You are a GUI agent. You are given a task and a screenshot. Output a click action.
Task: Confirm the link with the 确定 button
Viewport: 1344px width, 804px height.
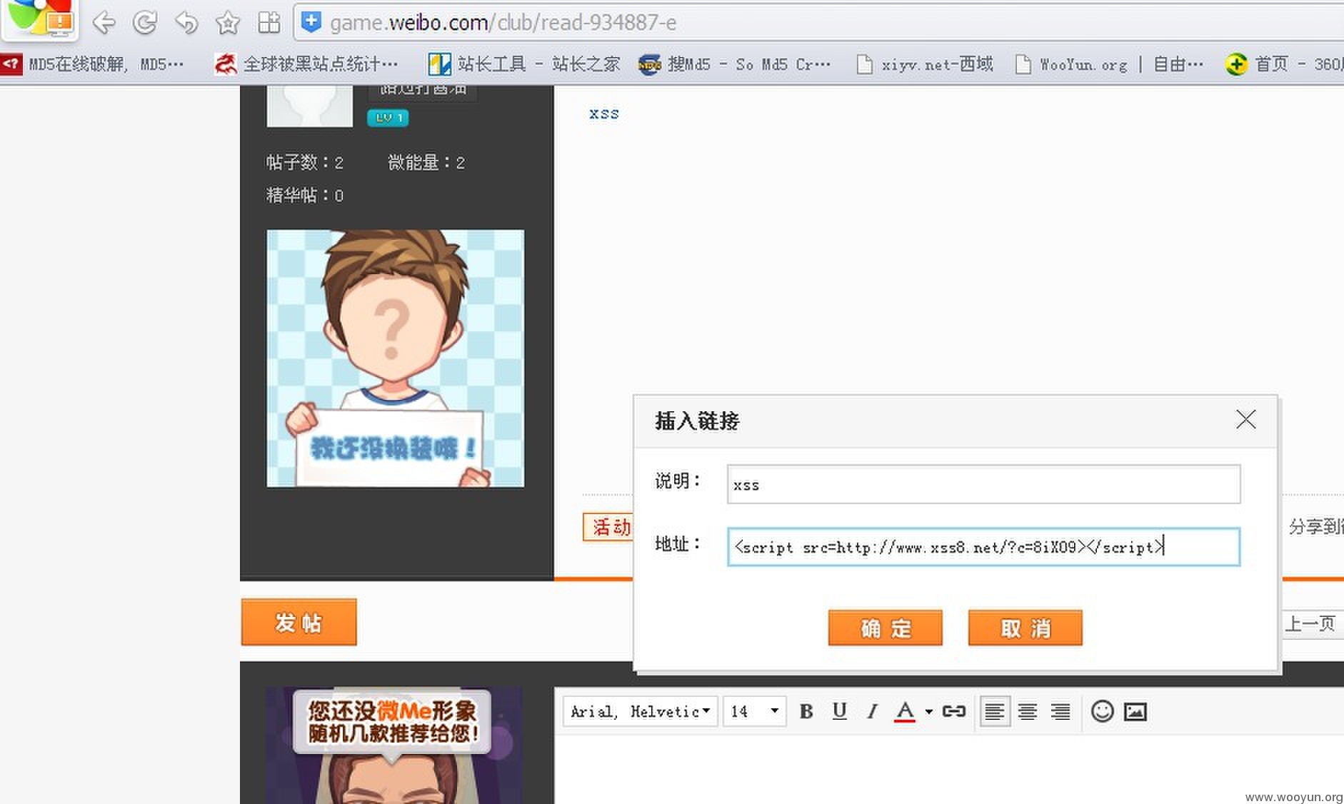click(885, 628)
